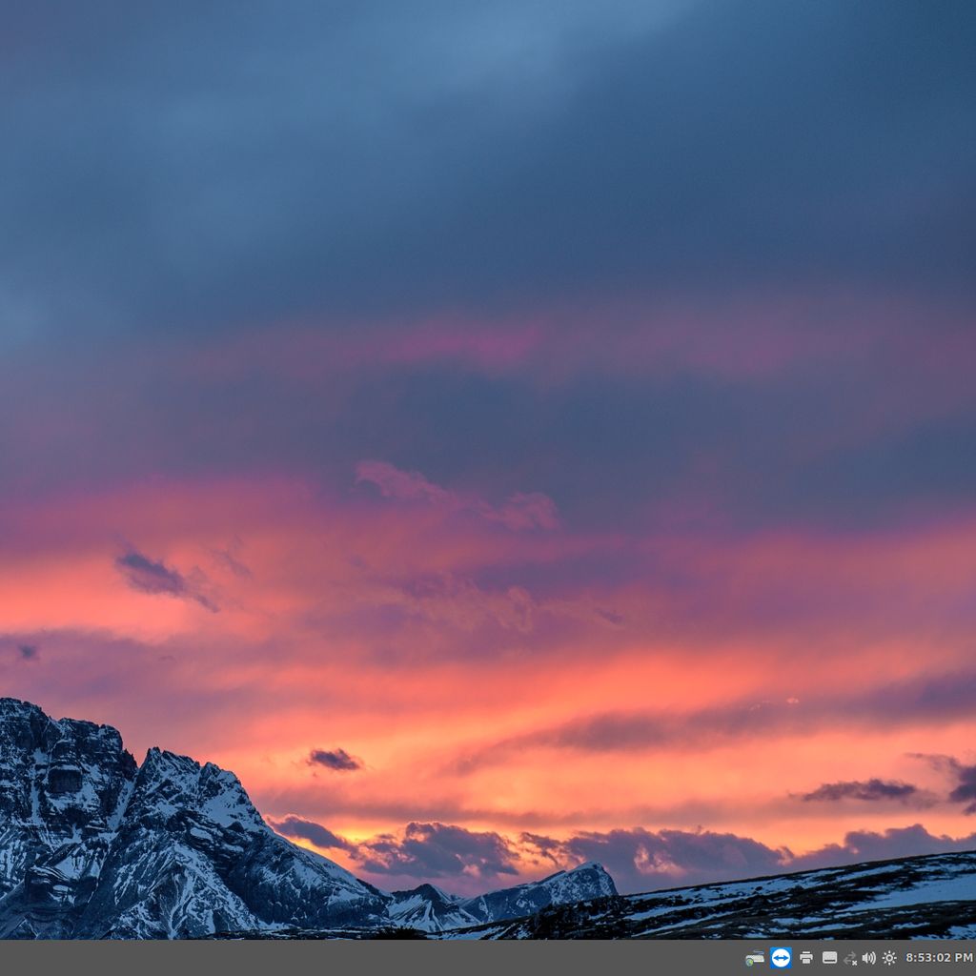Click the 8:53:02 PM clock
The width and height of the screenshot is (976, 976).
939,958
